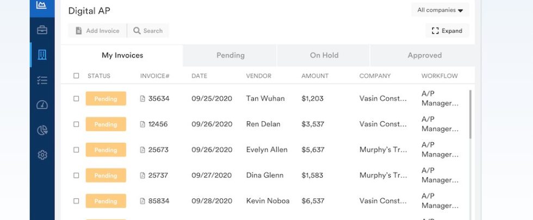Toggle the select-all checkbox in the table header
This screenshot has width=533, height=220.
(76, 76)
